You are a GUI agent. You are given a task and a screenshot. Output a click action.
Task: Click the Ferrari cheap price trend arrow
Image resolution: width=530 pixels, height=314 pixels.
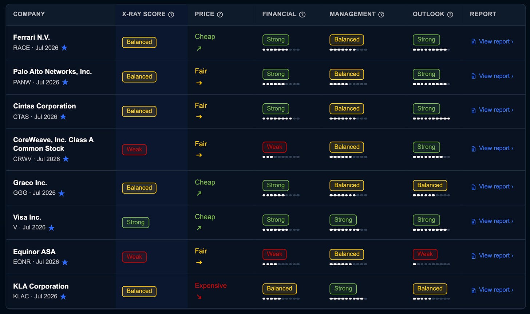point(199,48)
